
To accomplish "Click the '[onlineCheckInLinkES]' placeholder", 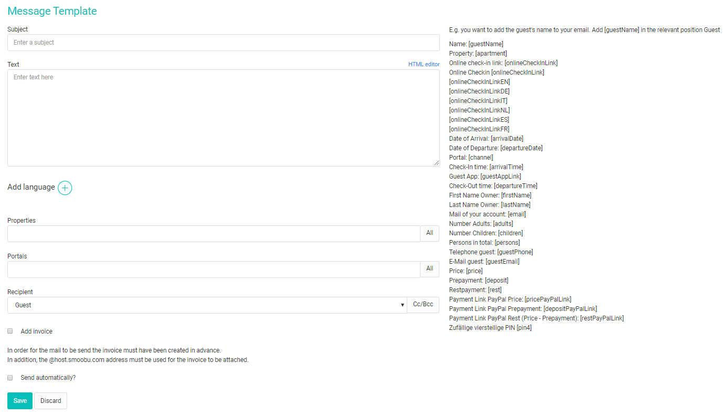I will tap(479, 120).
